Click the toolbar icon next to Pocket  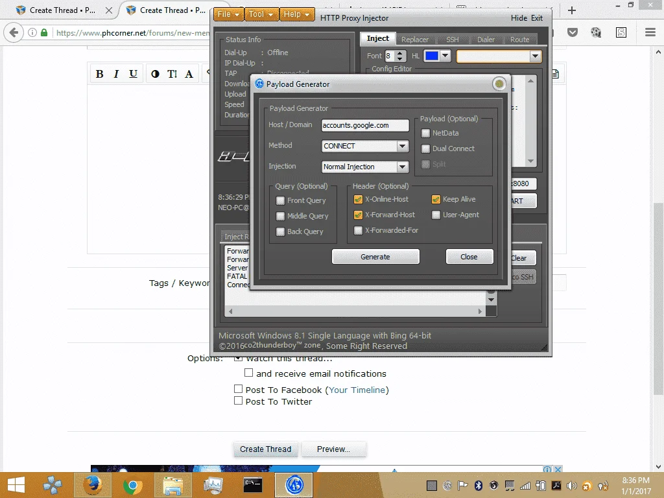tap(596, 32)
